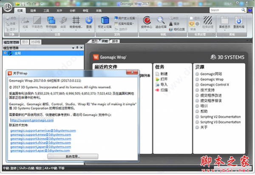Image resolution: width=255 pixels, height=175 pixels.
Task: Toggle the orange sphere 转换 button
Action: (x=192, y=24)
